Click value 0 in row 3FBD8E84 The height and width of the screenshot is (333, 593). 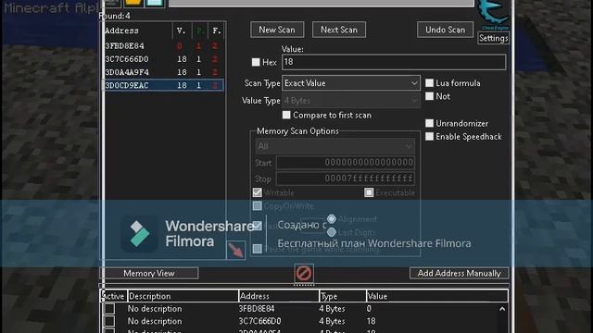coord(369,309)
